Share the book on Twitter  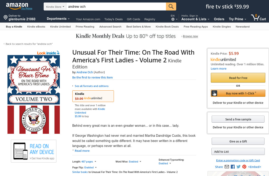239,167
